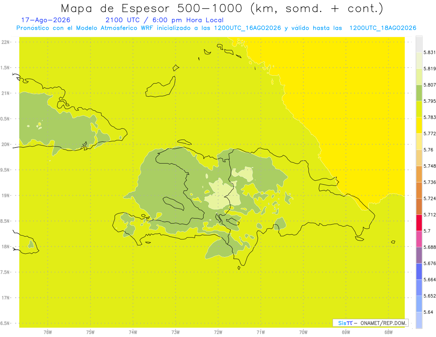This screenshot has height=337, width=436.
Task: Click the legend value 5.819
Action: coord(429,69)
